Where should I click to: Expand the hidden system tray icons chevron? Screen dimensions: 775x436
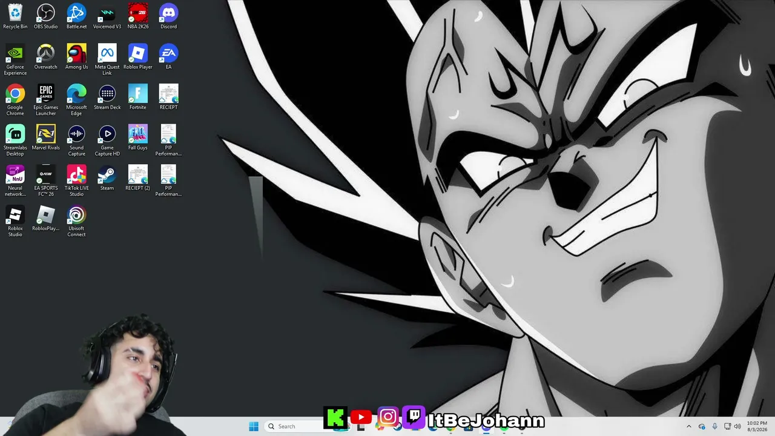[688, 426]
